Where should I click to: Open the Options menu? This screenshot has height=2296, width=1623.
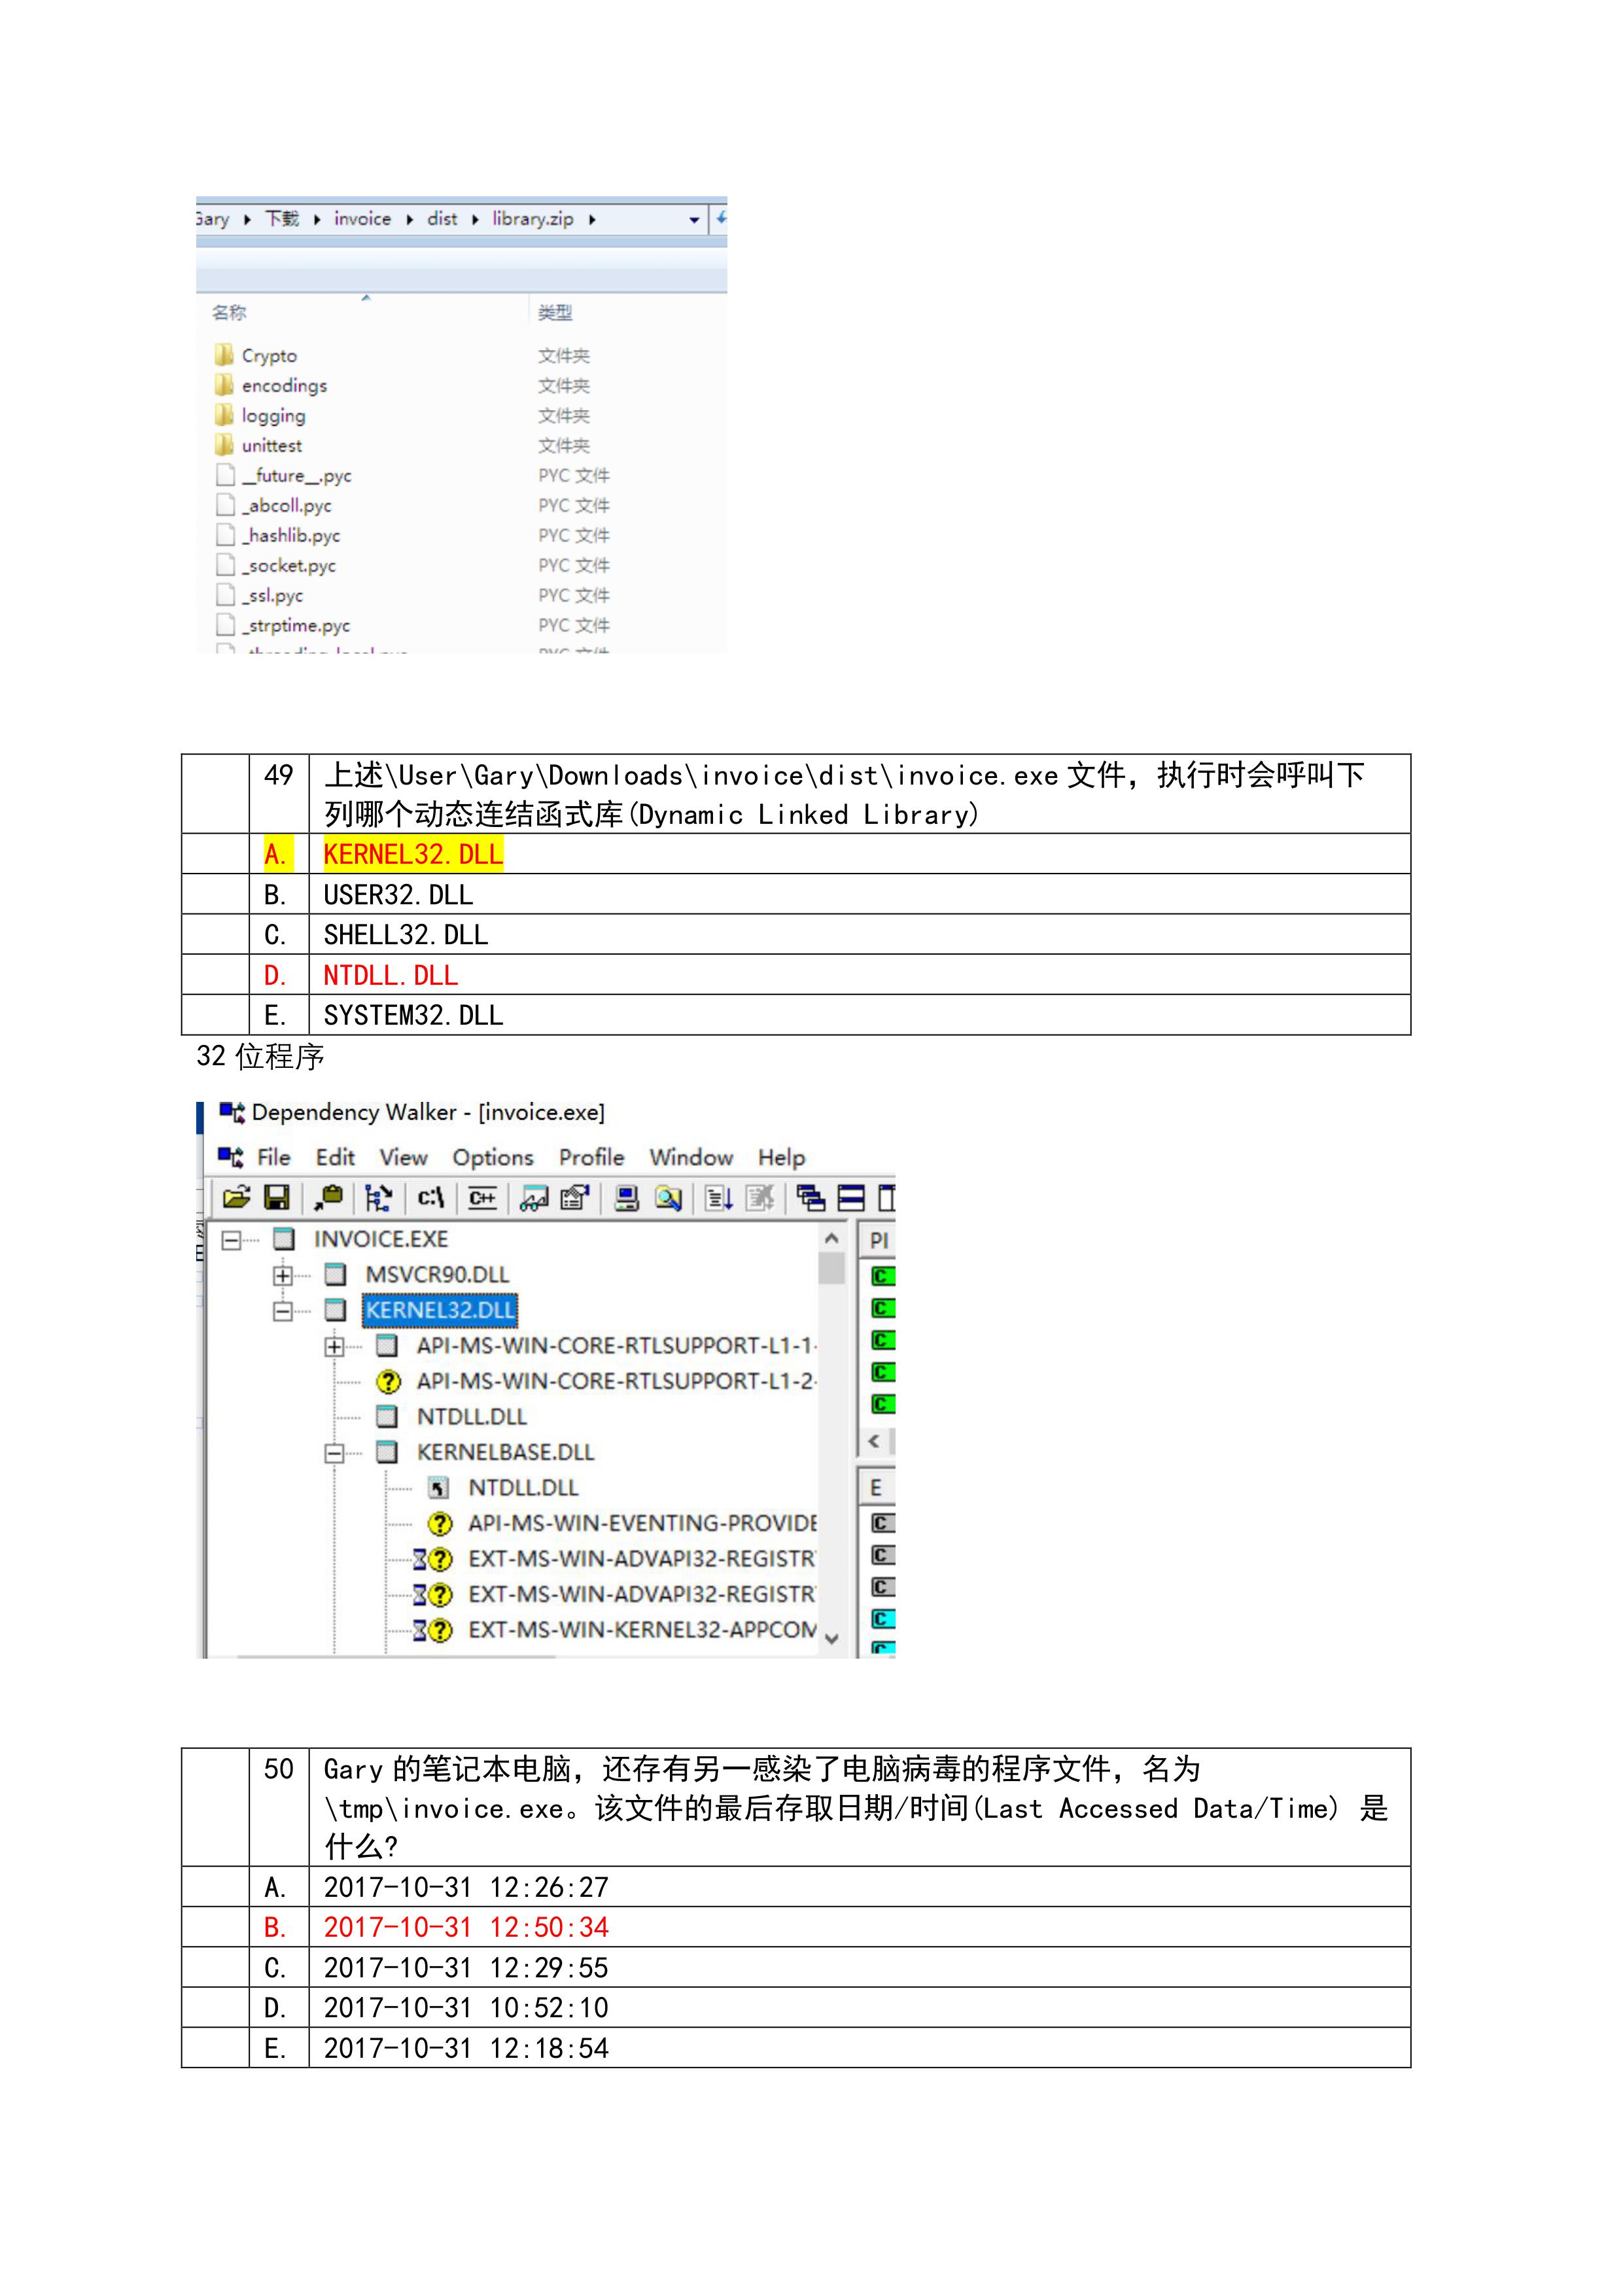(x=492, y=1157)
